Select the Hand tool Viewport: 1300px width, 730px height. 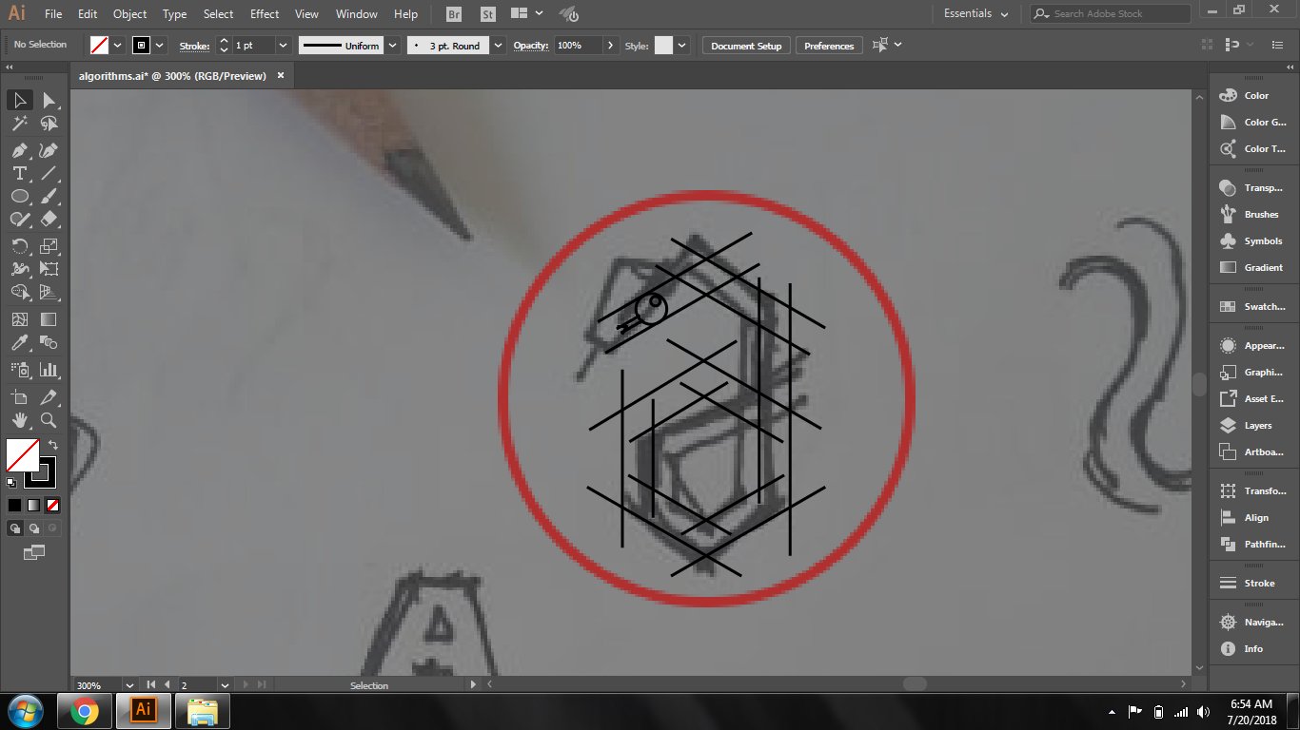pyautogui.click(x=19, y=420)
